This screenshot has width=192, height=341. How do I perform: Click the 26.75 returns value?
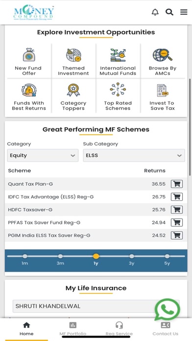159,197
